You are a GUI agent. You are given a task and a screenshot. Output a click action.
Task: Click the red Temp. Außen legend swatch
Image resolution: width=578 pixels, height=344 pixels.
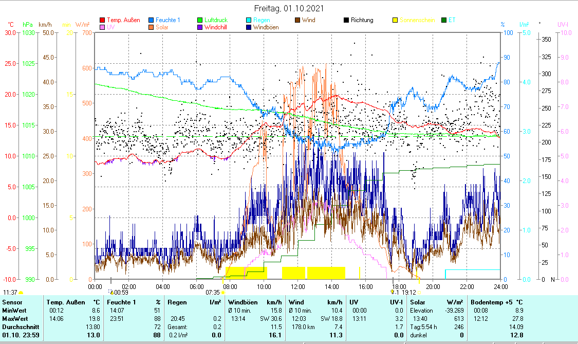pyautogui.click(x=102, y=21)
